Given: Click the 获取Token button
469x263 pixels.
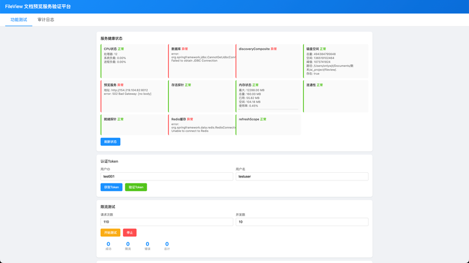Looking at the screenshot, I should pyautogui.click(x=111, y=187).
